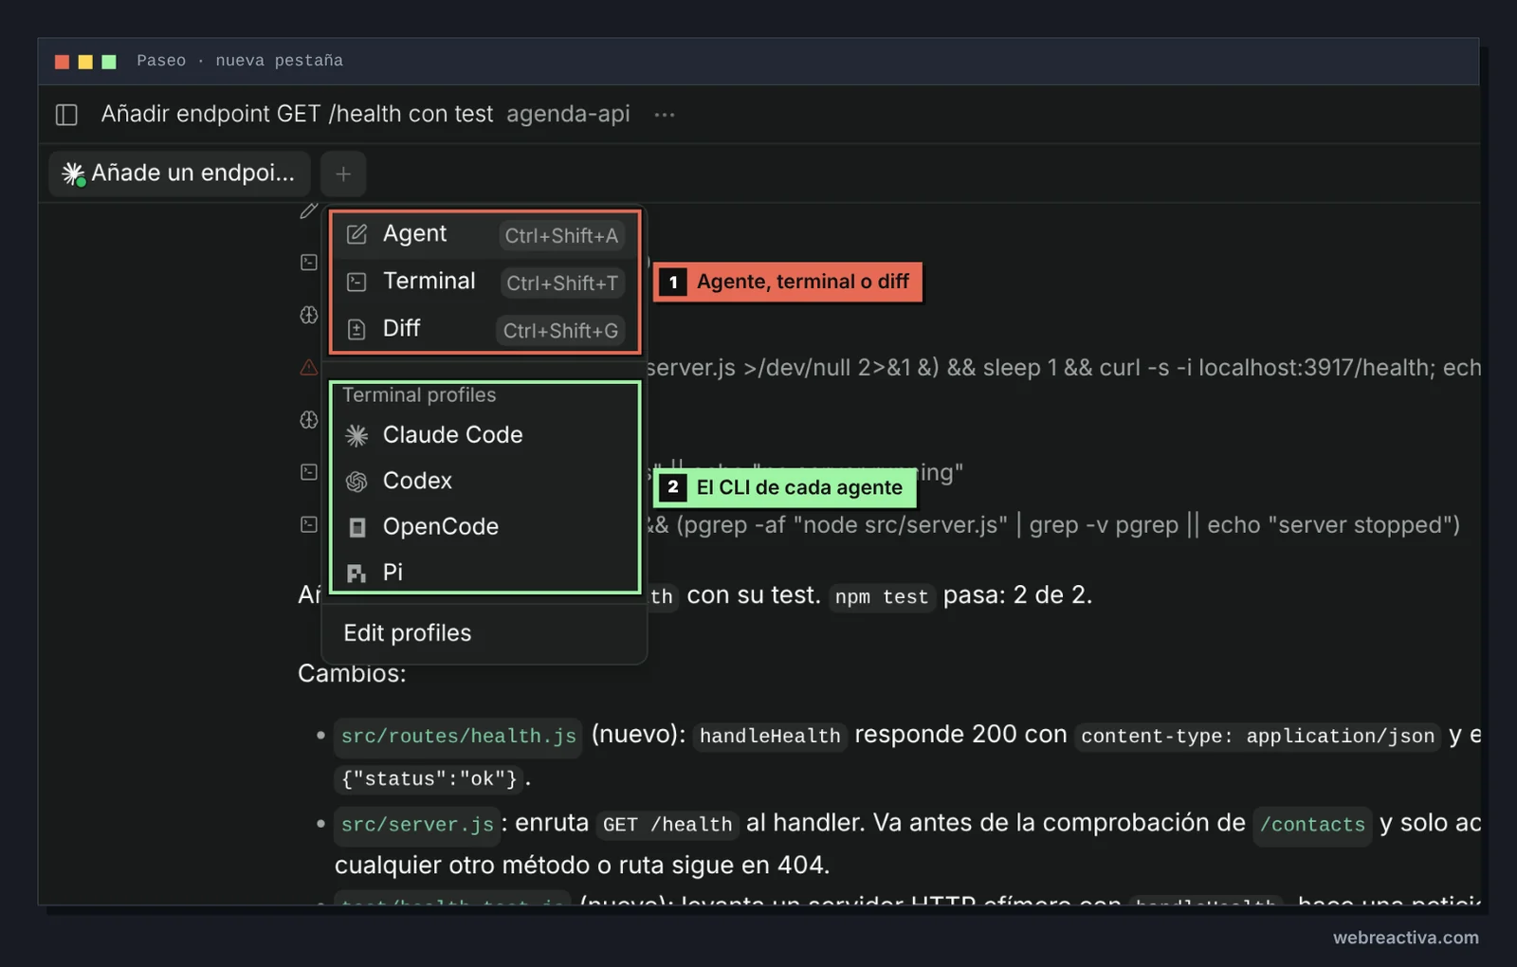
Task: Click the "GET /health" inline code
Action: point(667,824)
